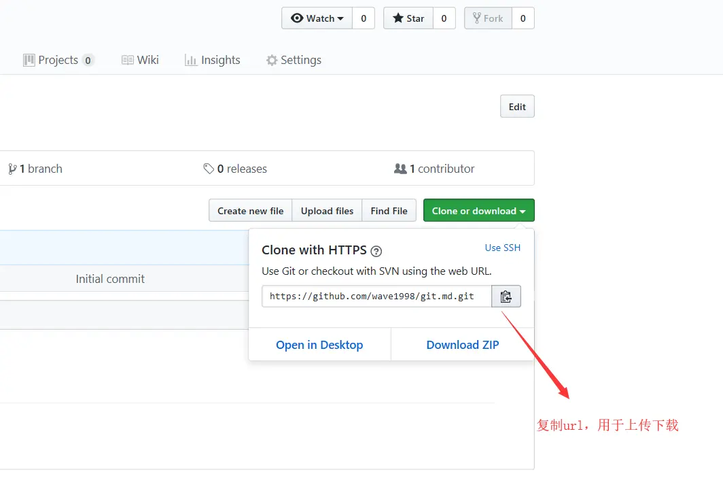This screenshot has width=723, height=489.
Task: View the 1 branch list
Action: pyautogui.click(x=35, y=169)
